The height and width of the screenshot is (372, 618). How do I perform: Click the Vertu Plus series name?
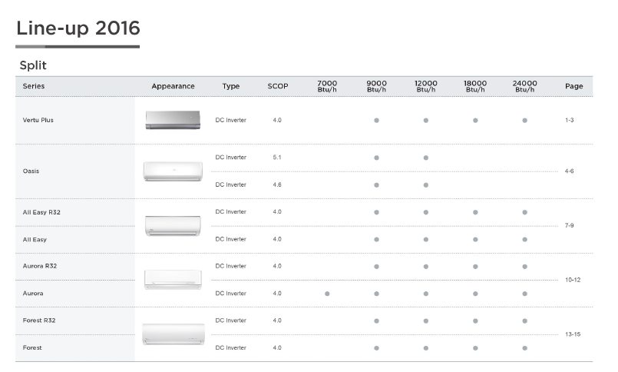(x=38, y=120)
